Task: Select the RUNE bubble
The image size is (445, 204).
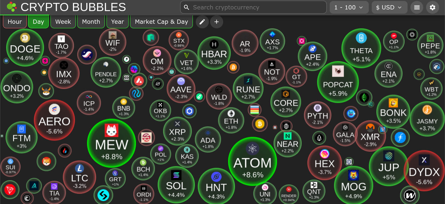Action: coord(248,88)
